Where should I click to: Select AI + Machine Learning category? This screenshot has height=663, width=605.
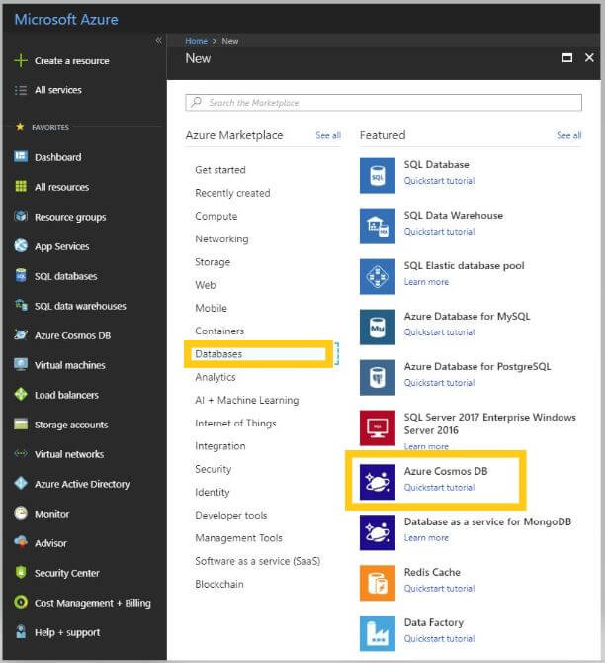247,400
